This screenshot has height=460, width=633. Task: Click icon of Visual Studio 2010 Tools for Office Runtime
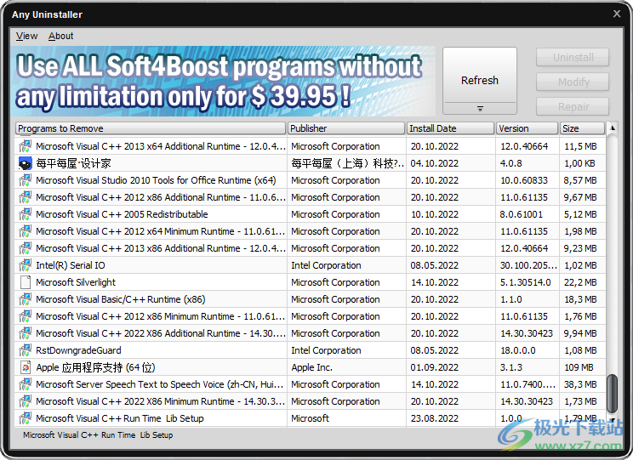point(25,180)
